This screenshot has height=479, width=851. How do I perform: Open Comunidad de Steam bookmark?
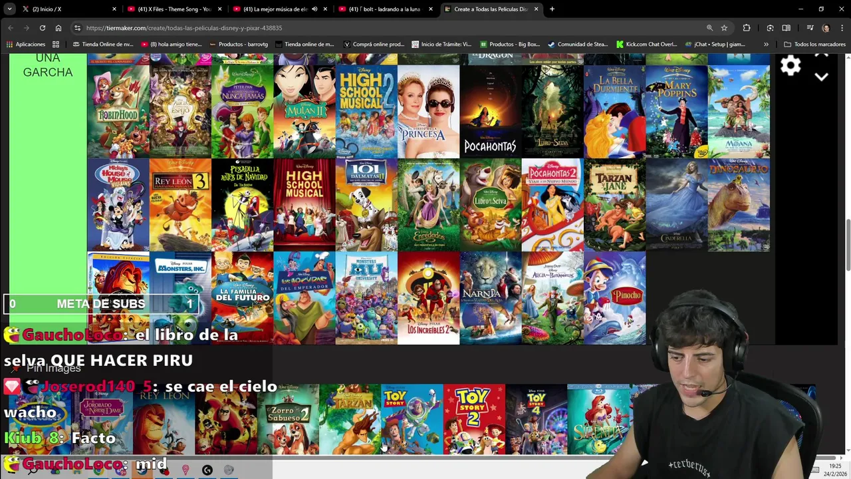[577, 45]
